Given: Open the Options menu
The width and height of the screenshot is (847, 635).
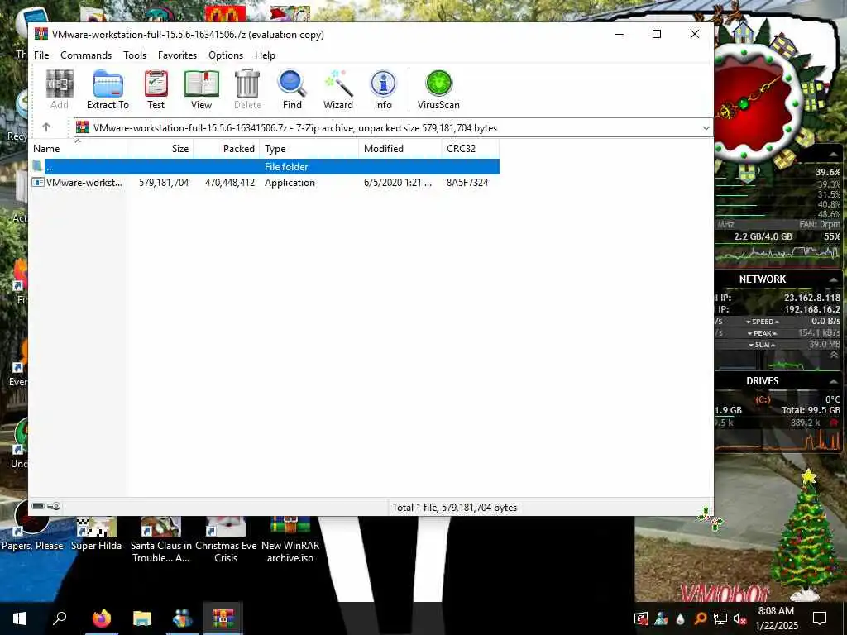Looking at the screenshot, I should (x=226, y=55).
